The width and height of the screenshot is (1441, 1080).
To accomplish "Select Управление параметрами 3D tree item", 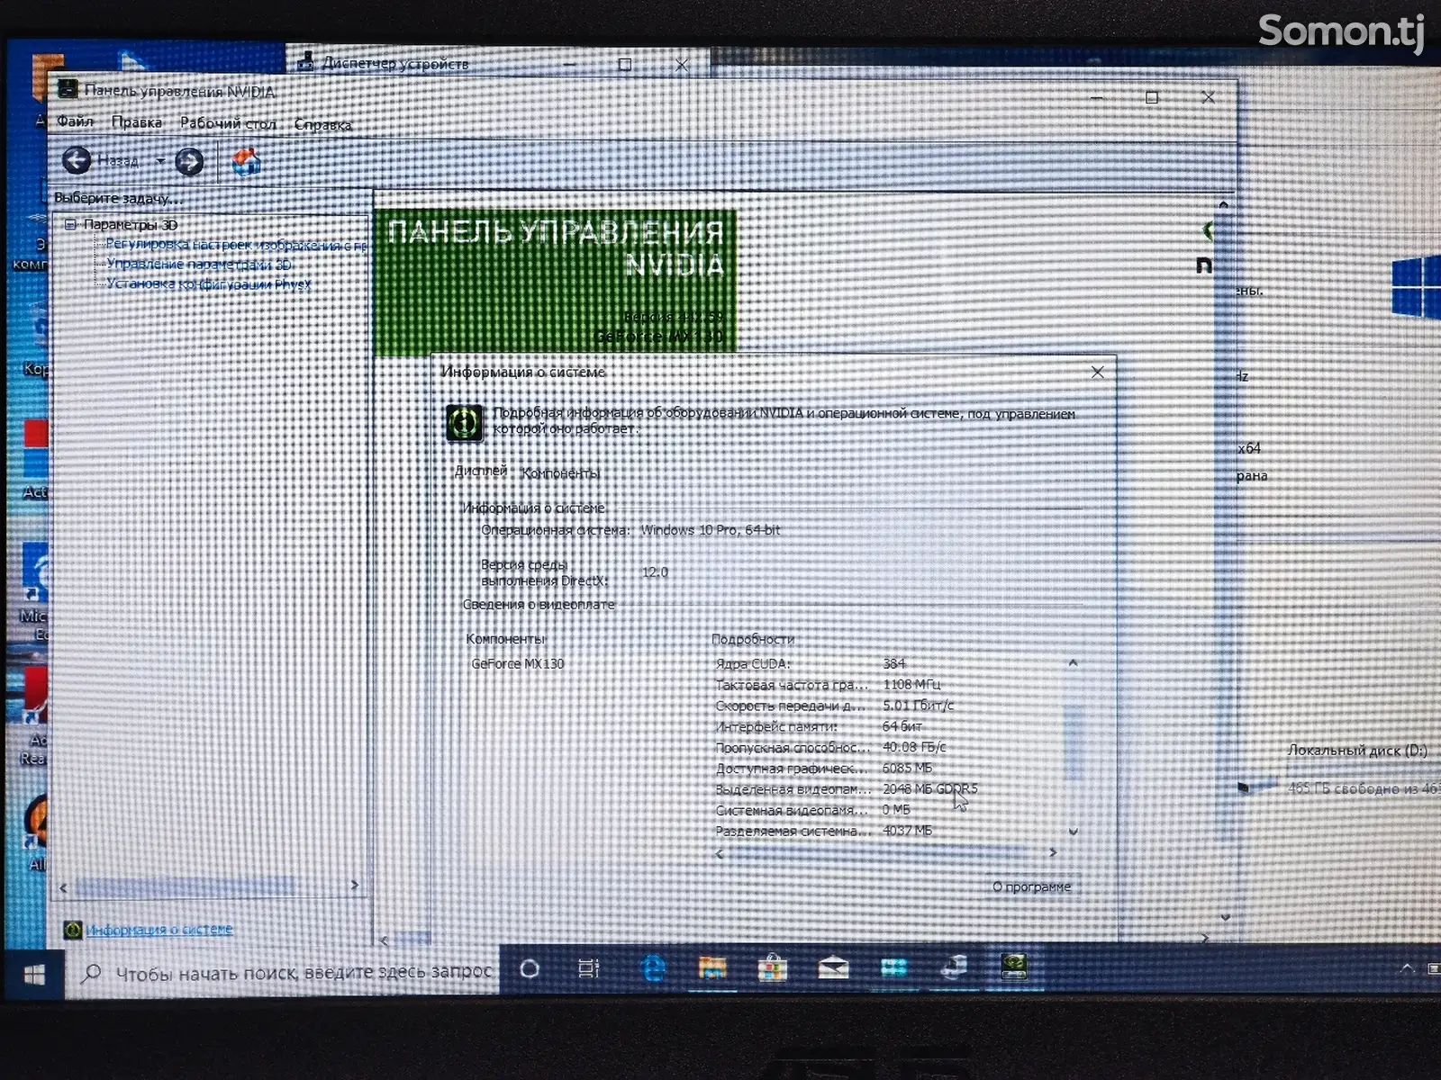I will click(199, 264).
